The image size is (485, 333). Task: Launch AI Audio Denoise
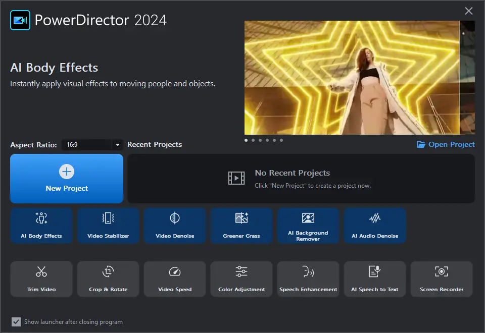tap(374, 226)
